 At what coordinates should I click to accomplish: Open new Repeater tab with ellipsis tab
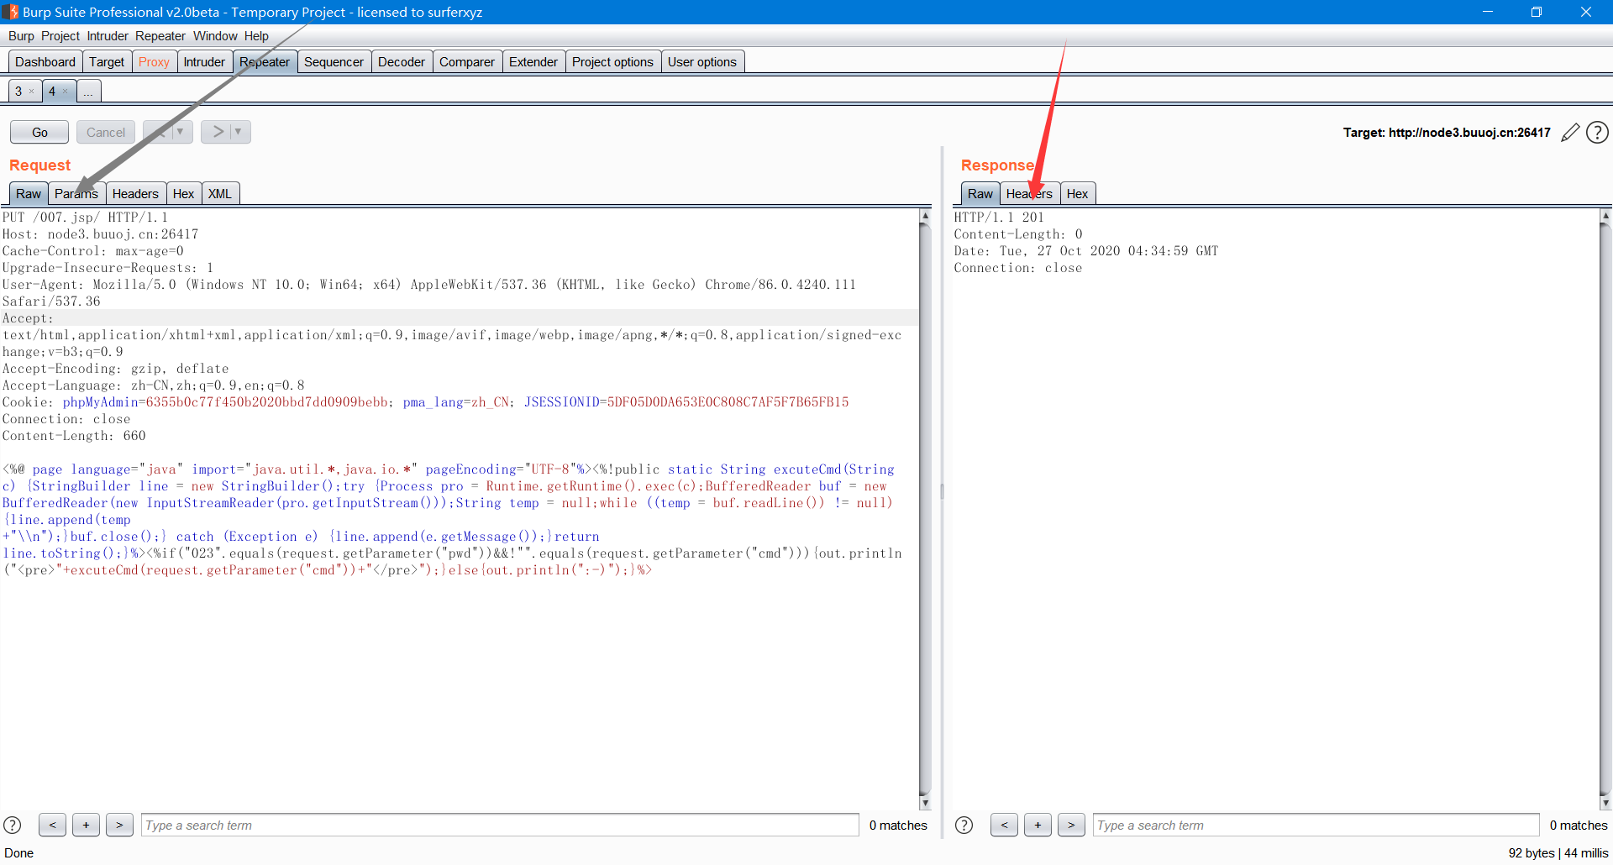click(x=88, y=92)
